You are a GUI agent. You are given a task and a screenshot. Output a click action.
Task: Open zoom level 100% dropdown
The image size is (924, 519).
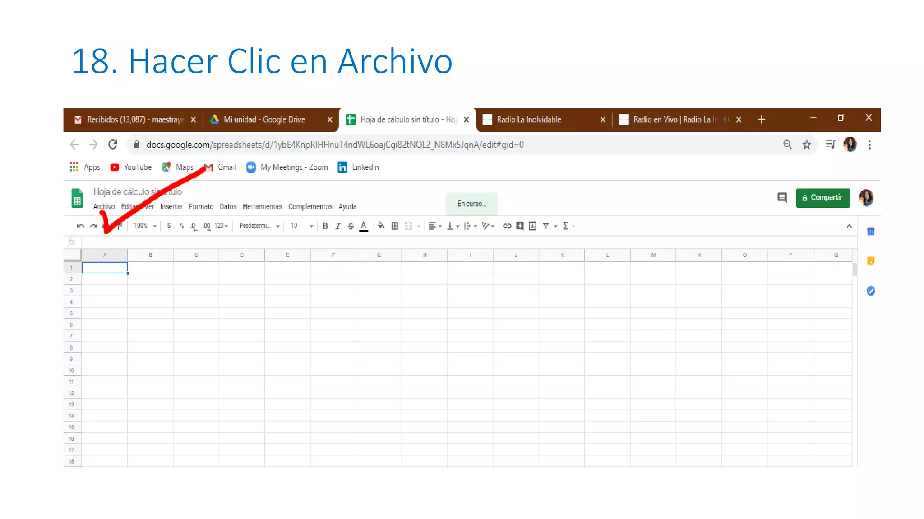(x=145, y=226)
